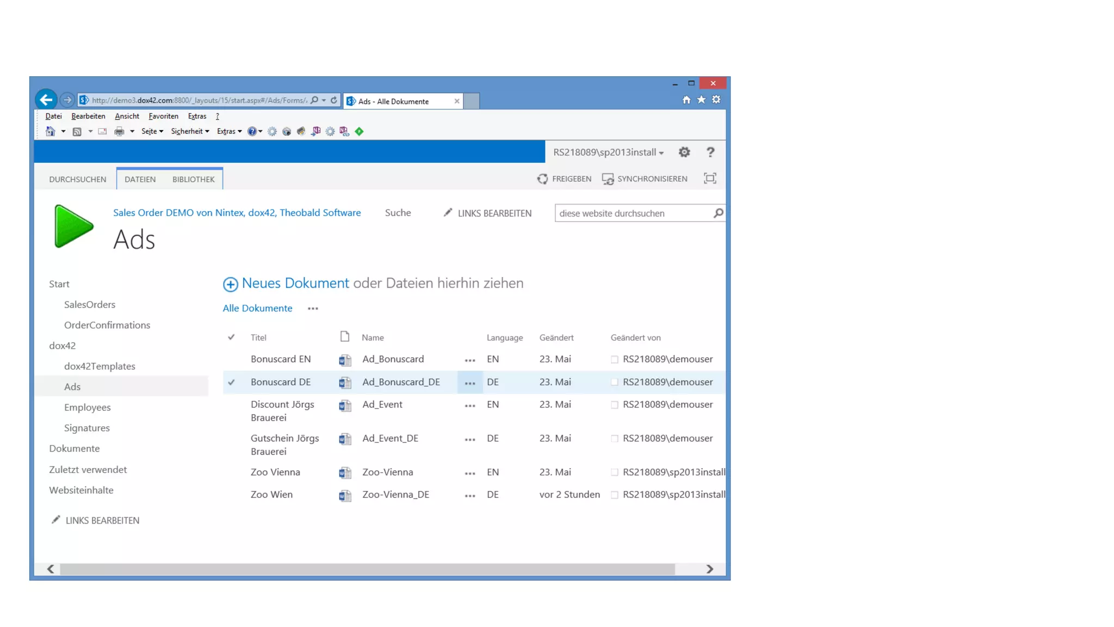
Task: Click the Word icon next to Ad_Event
Action: point(345,405)
